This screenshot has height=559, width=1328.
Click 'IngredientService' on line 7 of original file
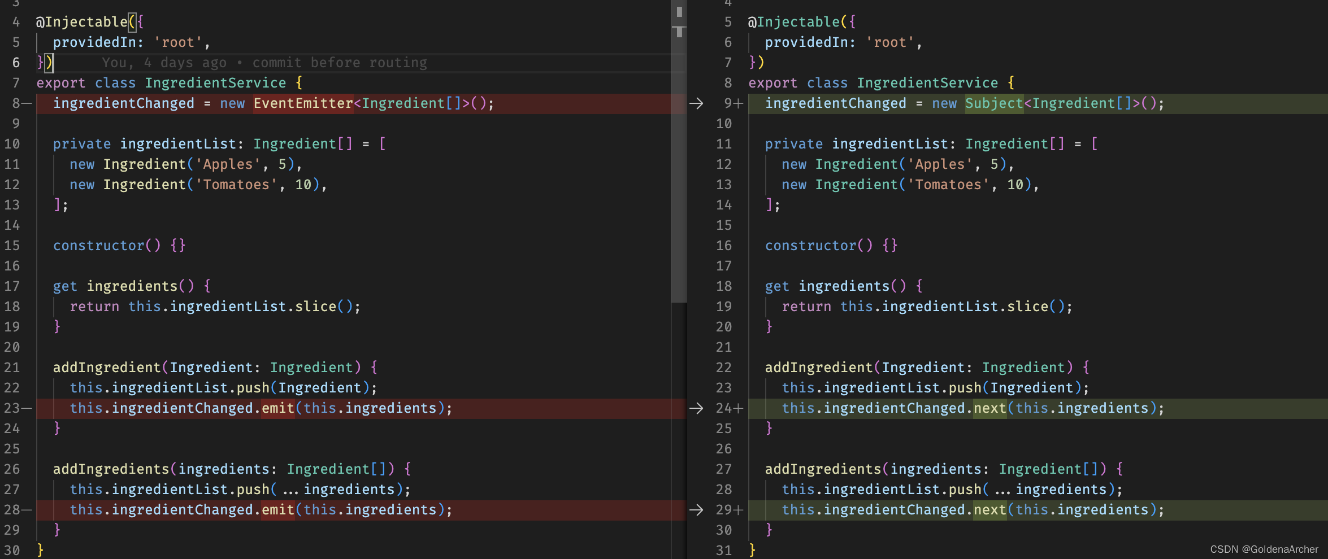click(x=216, y=83)
